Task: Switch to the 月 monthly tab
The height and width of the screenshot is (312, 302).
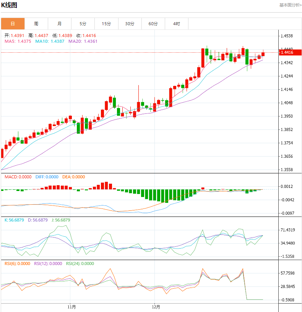Action: click(x=60, y=24)
